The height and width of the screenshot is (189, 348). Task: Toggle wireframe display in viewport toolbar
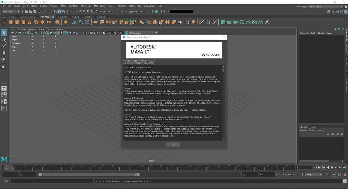[44, 33]
